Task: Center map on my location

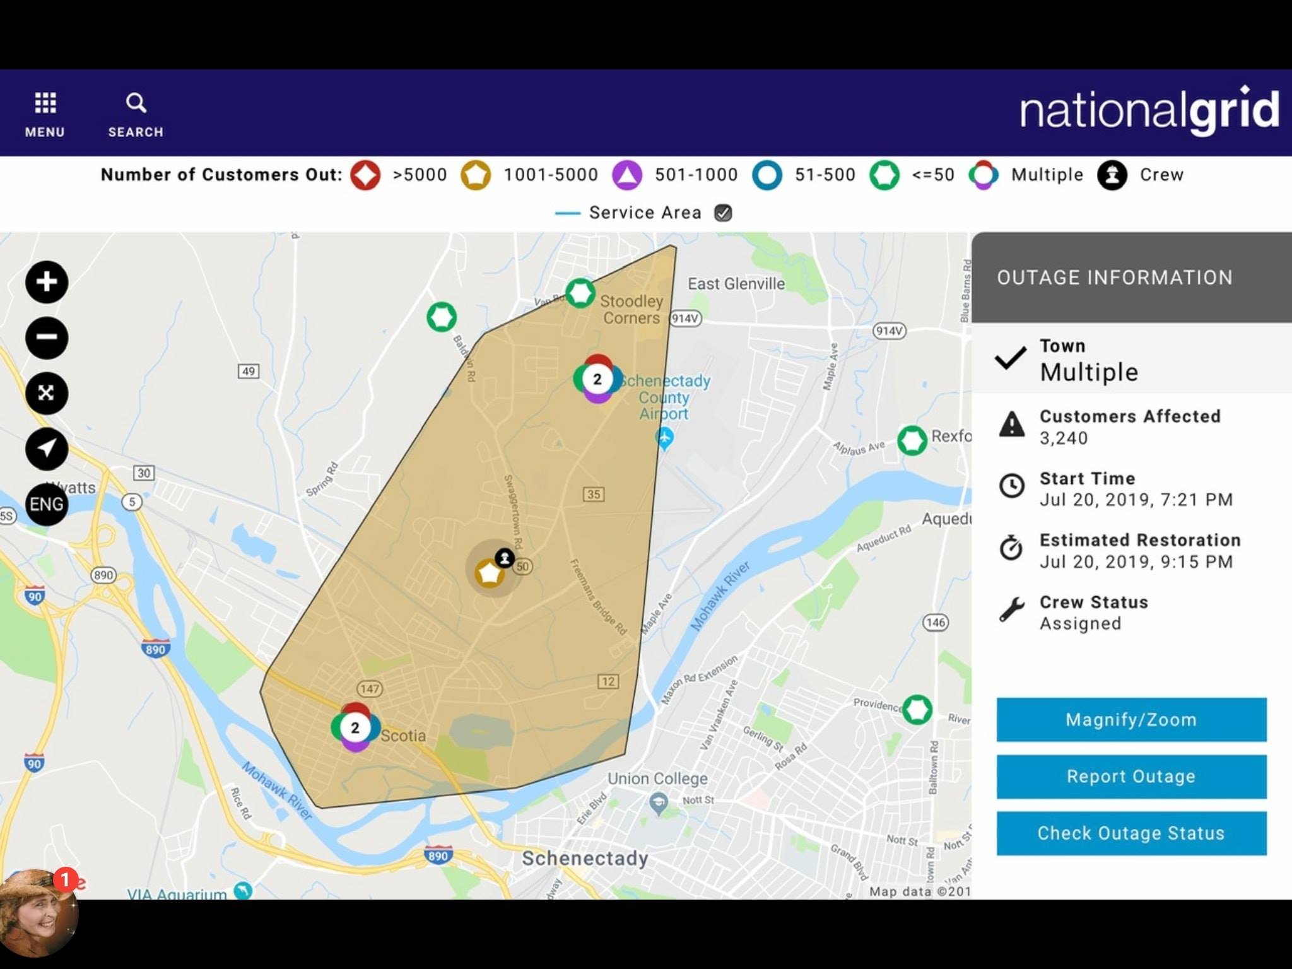Action: [x=47, y=449]
